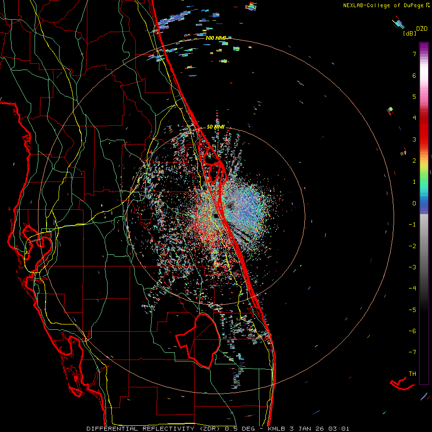The image size is (432, 432).
Task: Click the "3" value on the color scale
Action: 414,139
